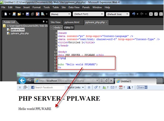Screen dimensions: 164x121
Task: Open the New Page dropdown arrow
Action: coord(10,14)
